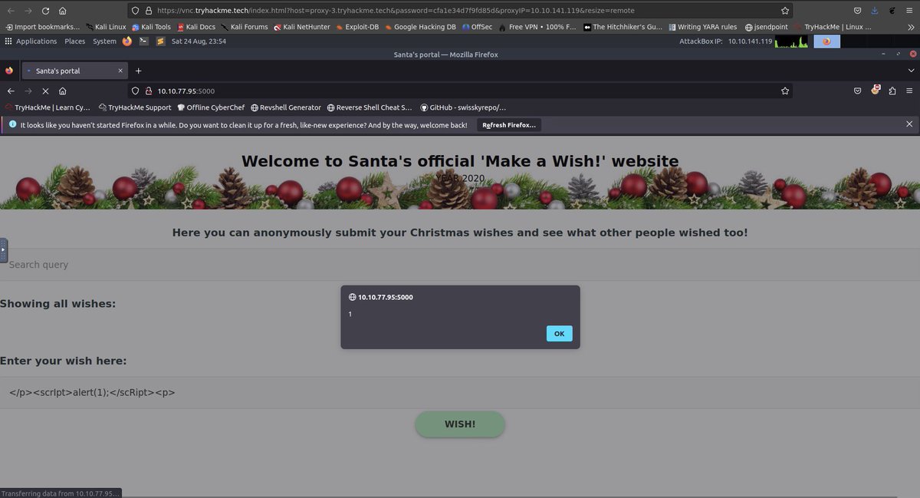Open Revshell Generator bookmark
This screenshot has width=920, height=498.
pyautogui.click(x=285, y=107)
